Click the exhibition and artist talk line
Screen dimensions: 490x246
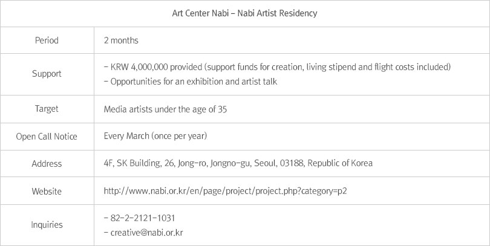click(194, 82)
